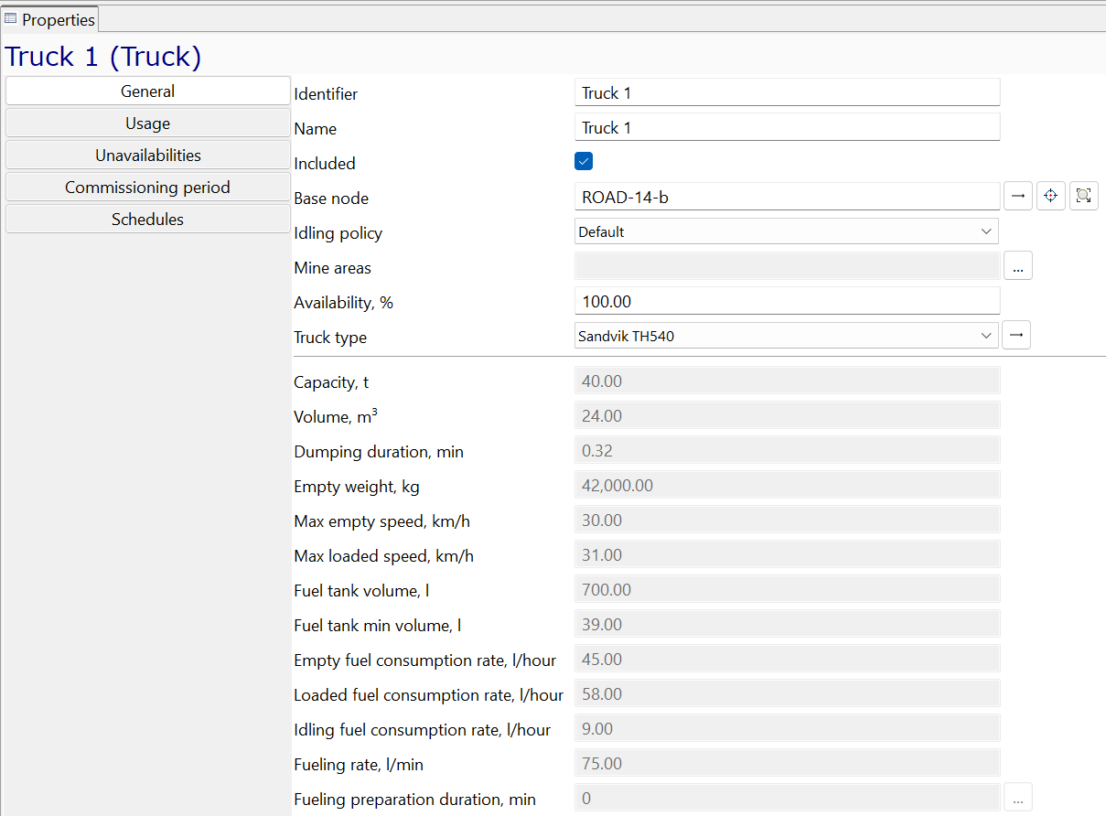Click the Max loaded speed value 31.00
The width and height of the screenshot is (1106, 816).
point(787,554)
